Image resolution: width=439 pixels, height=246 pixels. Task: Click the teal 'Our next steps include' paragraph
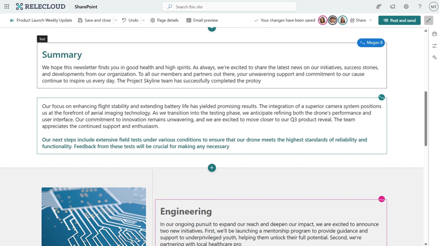click(204, 143)
